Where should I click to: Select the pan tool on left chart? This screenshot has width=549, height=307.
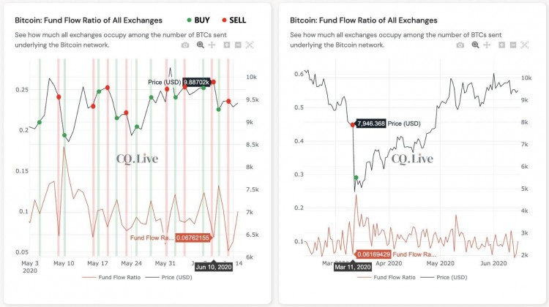tap(212, 45)
